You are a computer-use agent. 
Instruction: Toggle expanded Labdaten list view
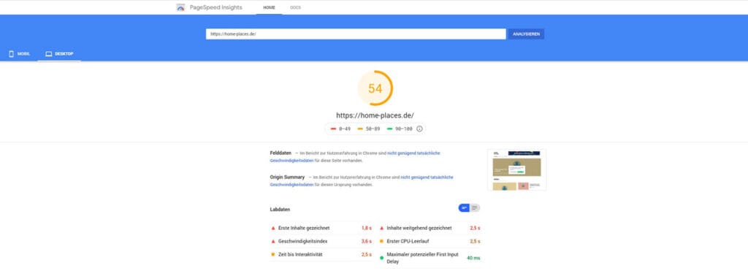[x=475, y=208]
